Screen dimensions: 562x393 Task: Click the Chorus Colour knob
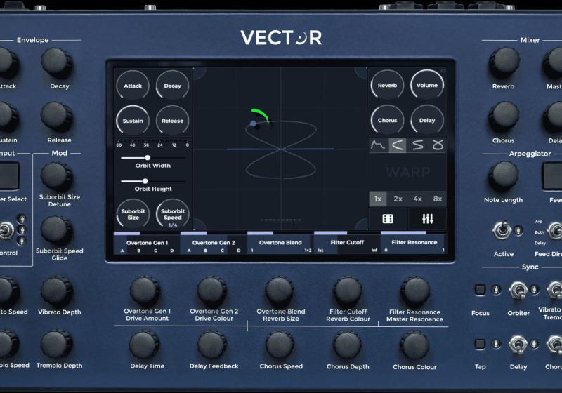(414, 345)
